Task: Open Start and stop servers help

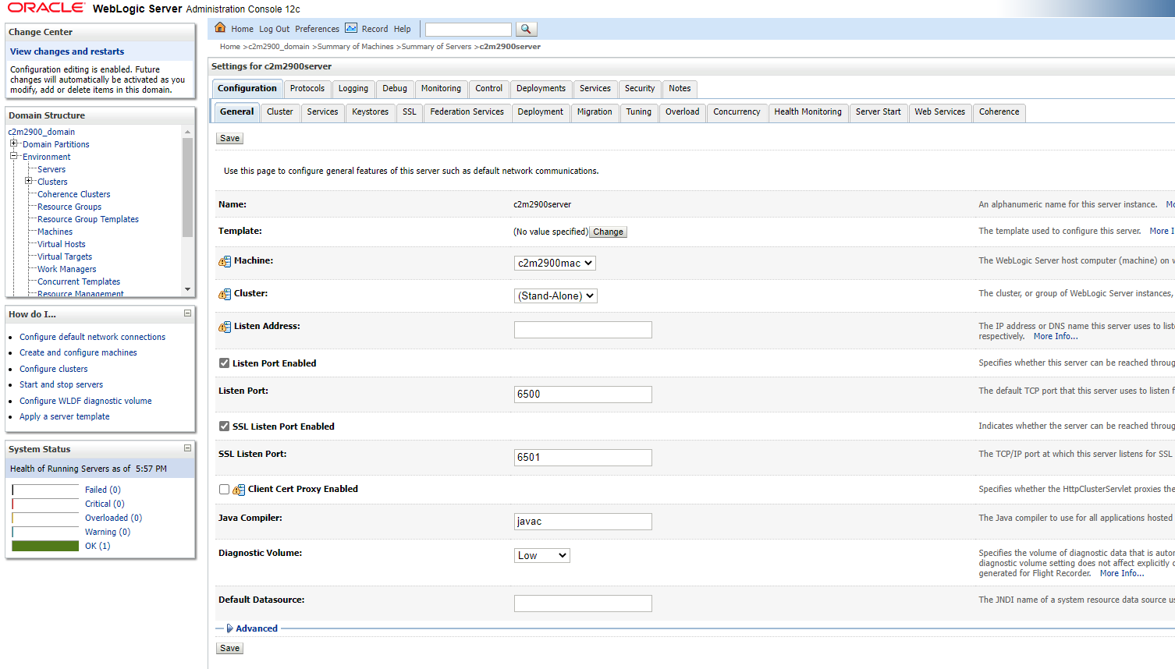Action: point(61,384)
